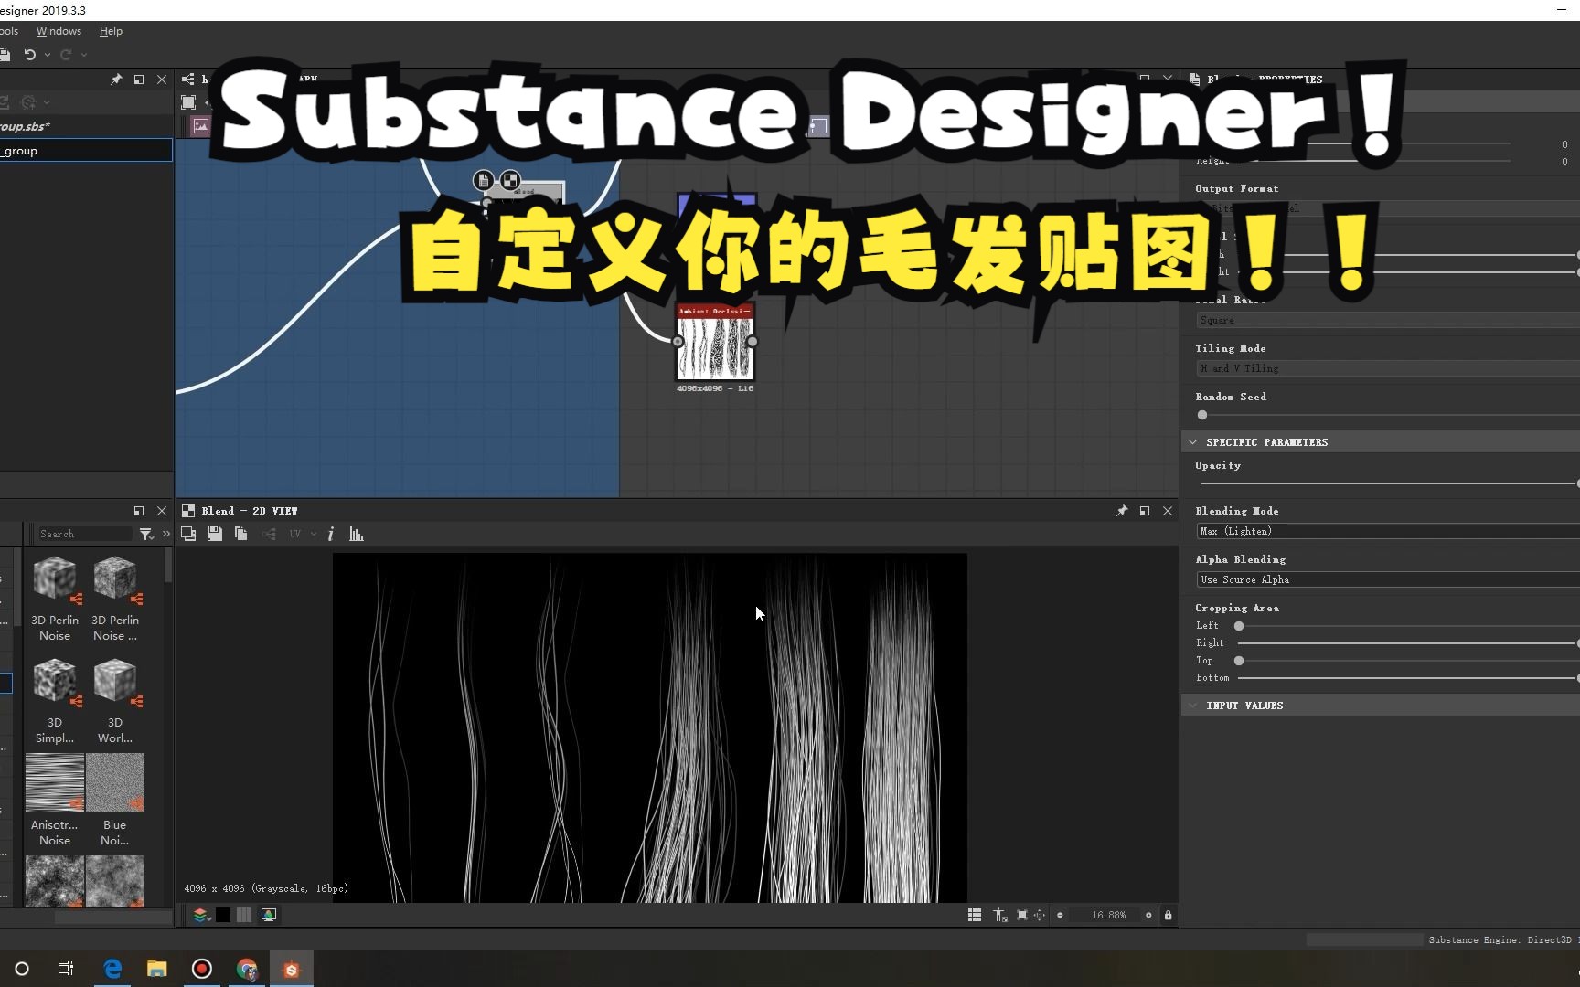Open the Help menu
The height and width of the screenshot is (987, 1580).
click(111, 31)
